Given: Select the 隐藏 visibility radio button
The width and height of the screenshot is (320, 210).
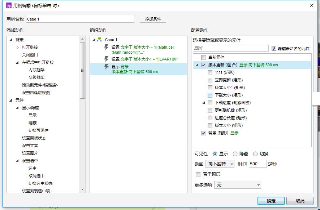Looking at the screenshot, I should click(x=235, y=154).
